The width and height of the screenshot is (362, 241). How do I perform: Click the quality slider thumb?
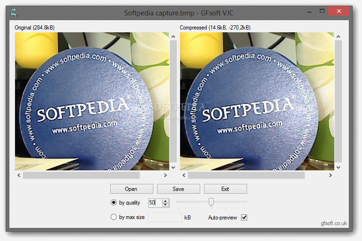[211, 202]
